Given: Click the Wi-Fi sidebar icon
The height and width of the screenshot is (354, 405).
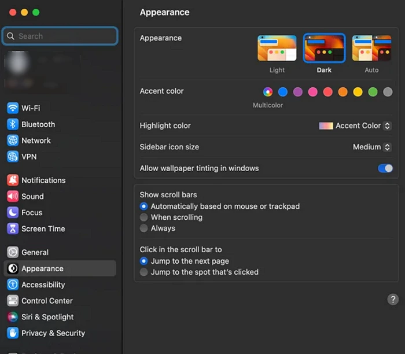Looking at the screenshot, I should (x=12, y=108).
